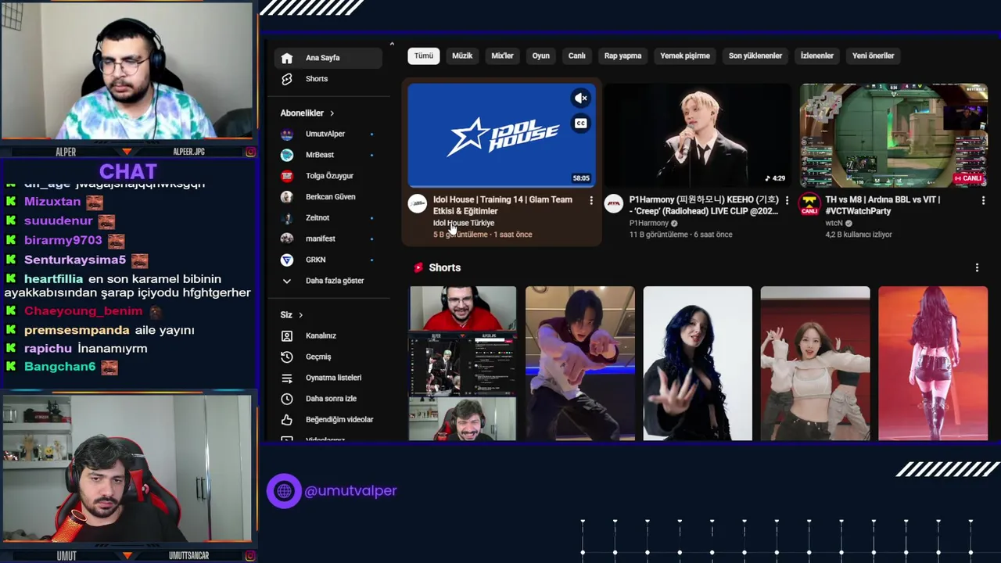Select the Mix'ler filter chip

pos(502,56)
